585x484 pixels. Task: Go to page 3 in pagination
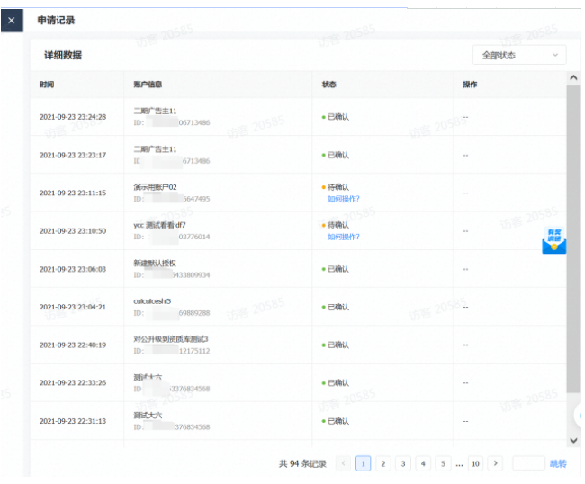[403, 463]
